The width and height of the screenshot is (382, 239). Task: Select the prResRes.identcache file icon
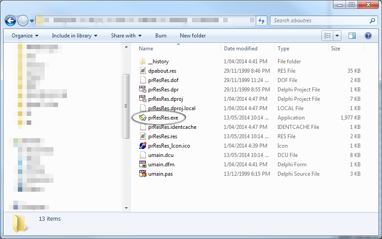pos(143,127)
